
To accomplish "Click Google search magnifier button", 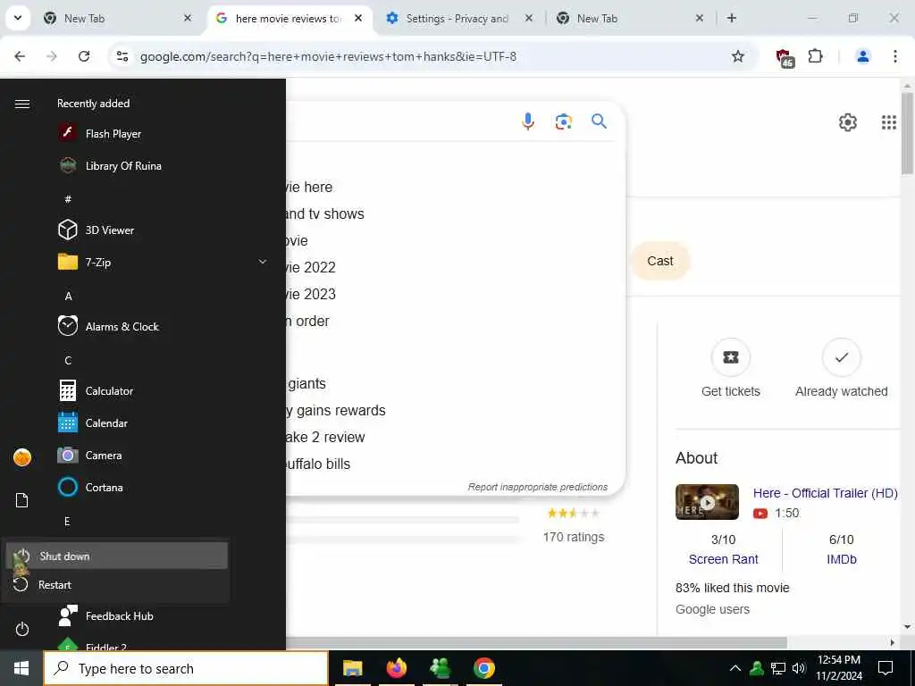I will pos(600,121).
